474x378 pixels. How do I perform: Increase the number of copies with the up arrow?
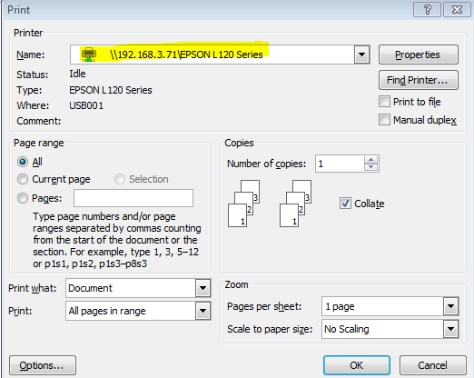[x=370, y=160]
